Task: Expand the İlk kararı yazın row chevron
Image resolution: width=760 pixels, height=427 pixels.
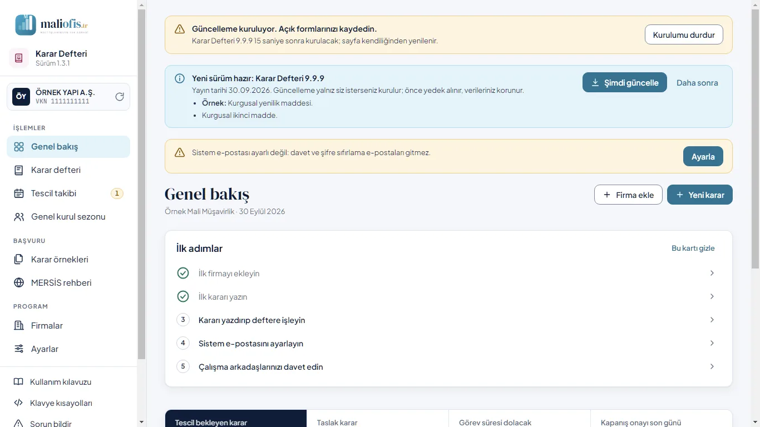Action: click(712, 296)
